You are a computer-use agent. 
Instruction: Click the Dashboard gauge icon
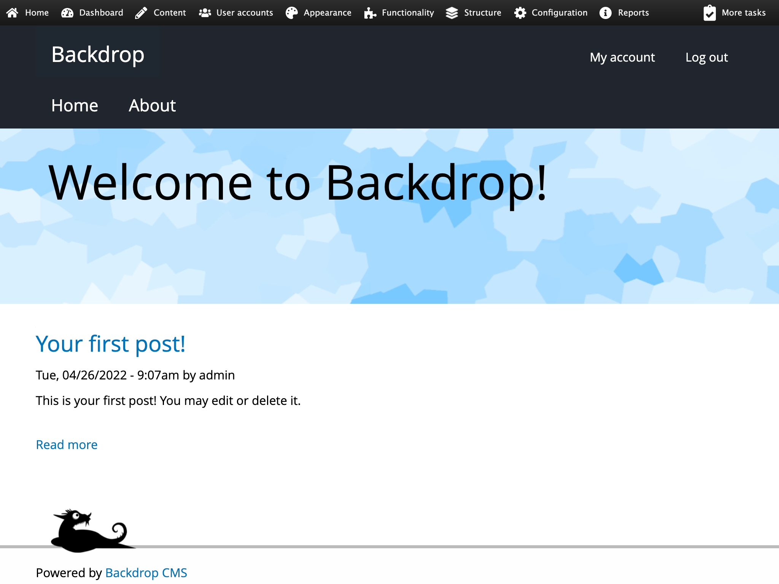pos(67,13)
